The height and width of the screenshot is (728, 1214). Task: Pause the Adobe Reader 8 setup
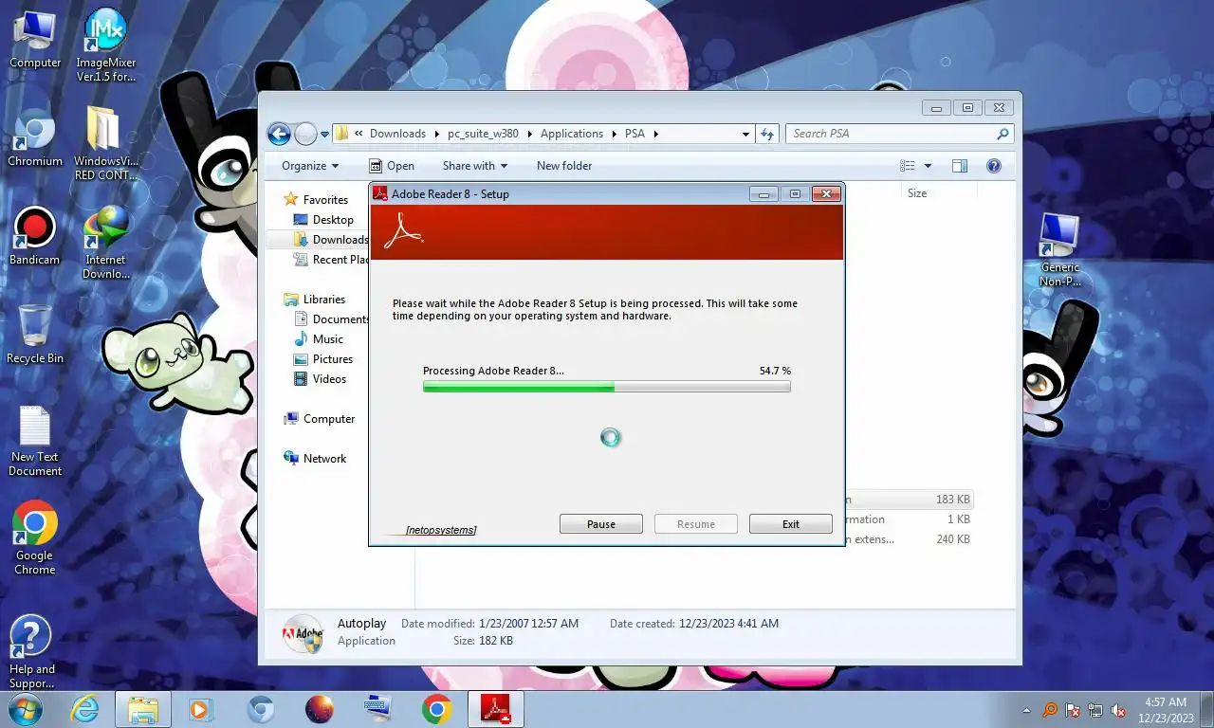(x=601, y=524)
